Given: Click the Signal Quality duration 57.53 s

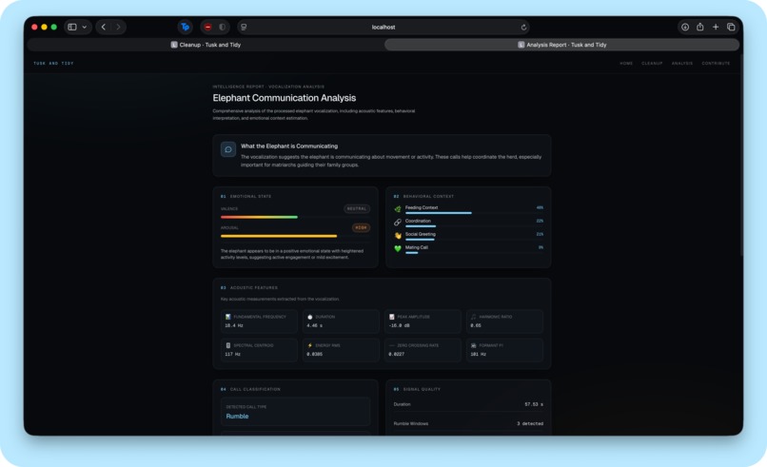Looking at the screenshot, I should pos(534,404).
